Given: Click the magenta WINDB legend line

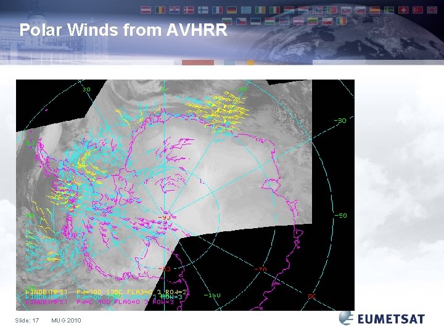Looking at the screenshot, I should coord(99,302).
